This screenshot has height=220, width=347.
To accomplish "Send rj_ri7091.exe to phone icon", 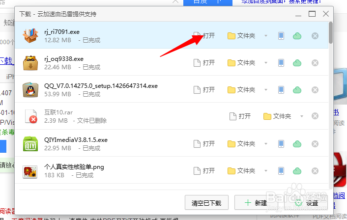I will [x=281, y=36].
